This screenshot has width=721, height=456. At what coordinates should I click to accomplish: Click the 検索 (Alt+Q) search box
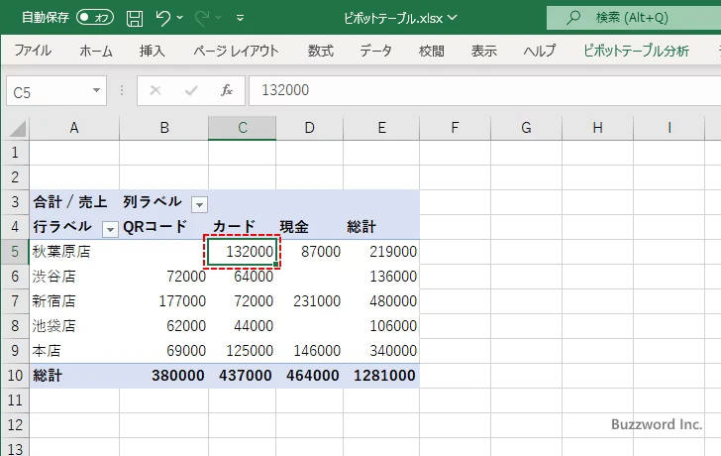(634, 18)
